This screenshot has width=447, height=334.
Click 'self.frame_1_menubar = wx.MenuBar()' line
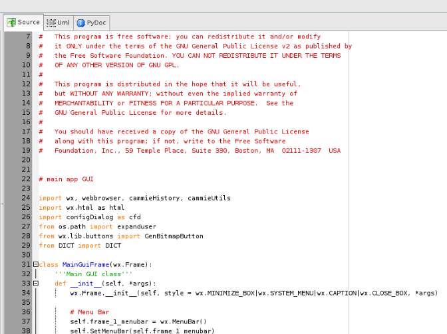138,321
